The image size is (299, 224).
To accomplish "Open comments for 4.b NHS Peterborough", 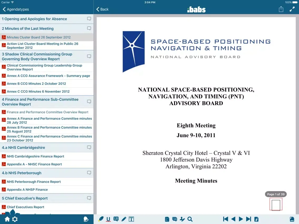I will pos(89,173).
